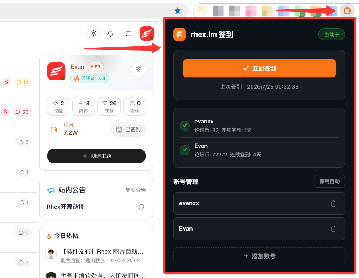
Task: Open 更多公告 link
Action: coord(136,190)
